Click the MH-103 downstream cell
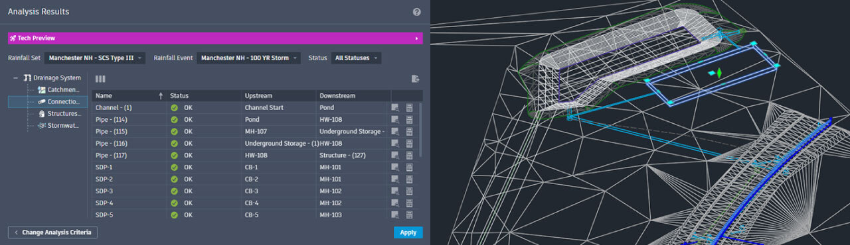Screen dimensions: 850x245 click(x=353, y=215)
